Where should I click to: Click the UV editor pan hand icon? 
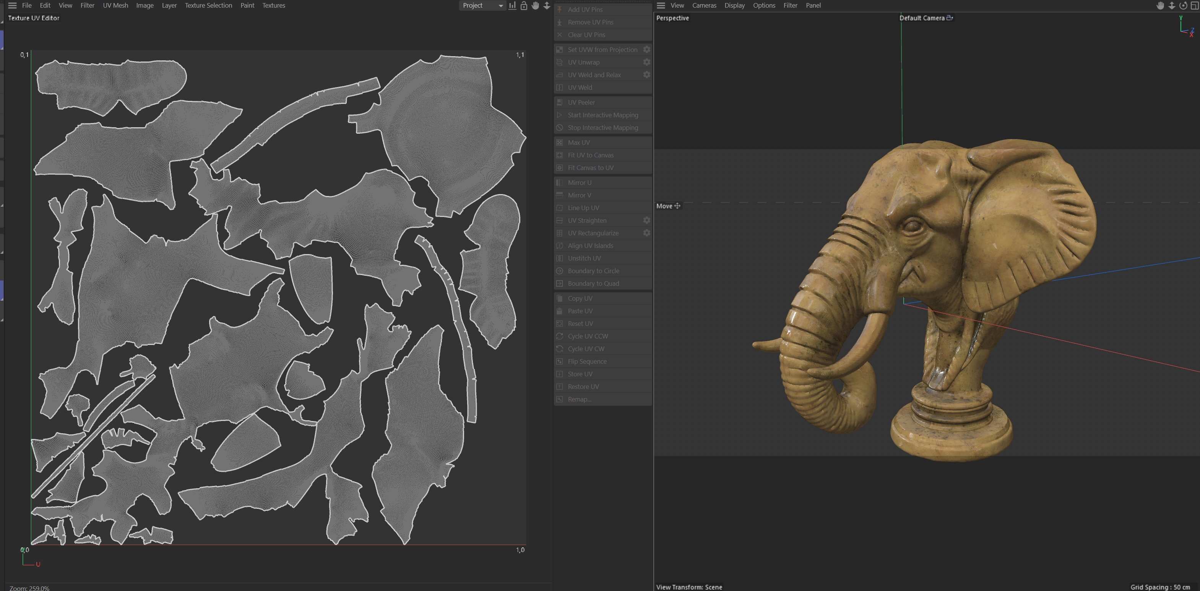(x=535, y=6)
